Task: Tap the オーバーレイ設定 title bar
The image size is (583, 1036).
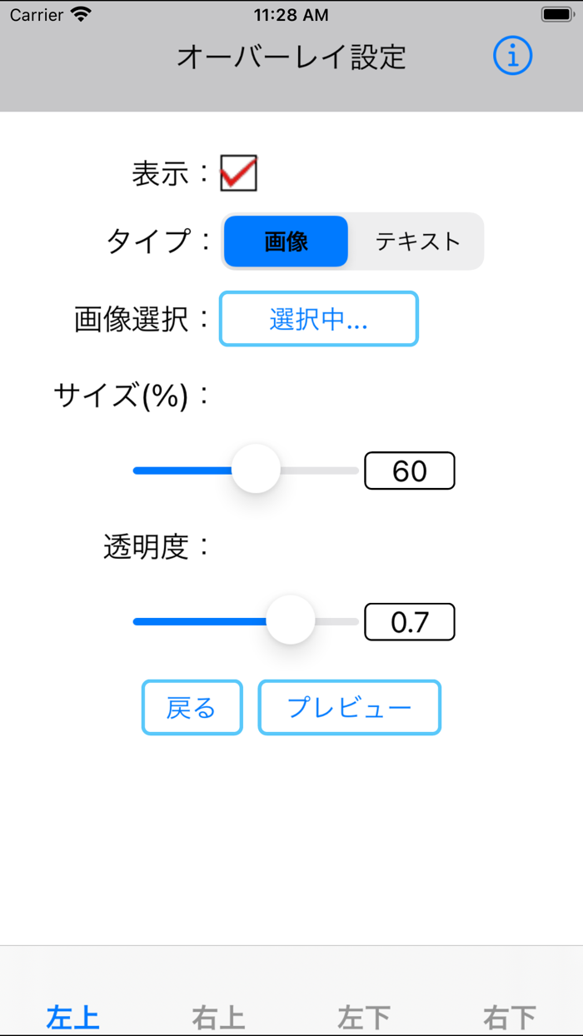Action: 291,56
